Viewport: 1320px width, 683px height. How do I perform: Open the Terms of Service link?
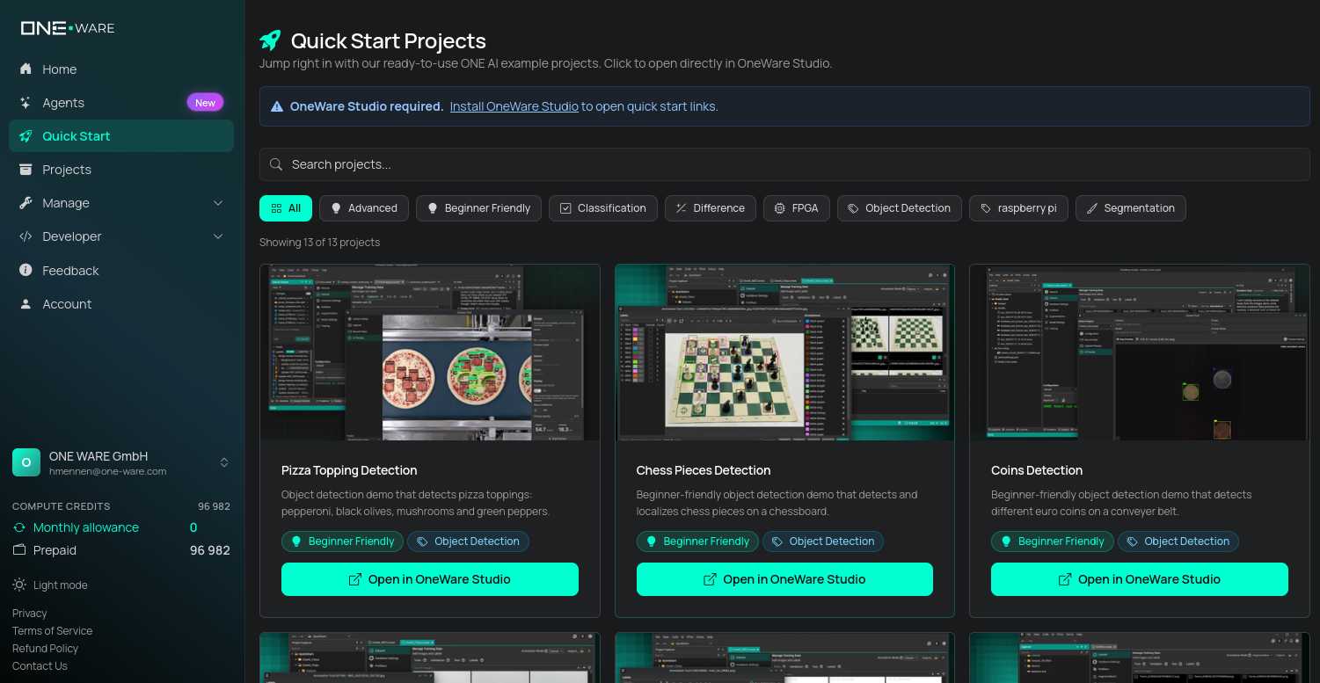[x=52, y=631]
